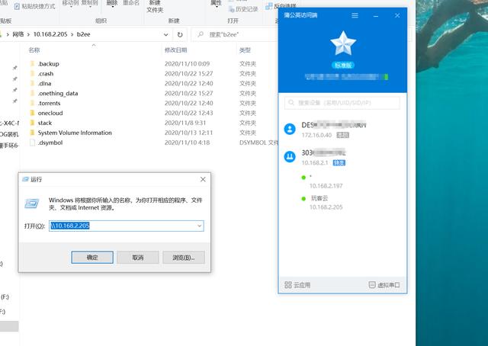Sort by the 名称 column header
Screen dimensions: 488x346
click(x=34, y=50)
